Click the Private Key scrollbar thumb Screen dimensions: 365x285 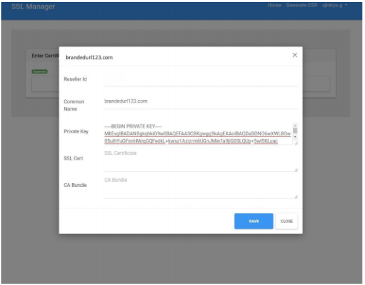point(295,130)
